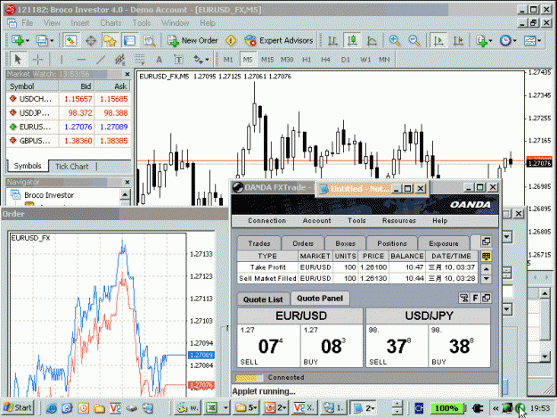Detach the OANDA activity table panel
This screenshot has height=418, width=557.
click(x=486, y=242)
